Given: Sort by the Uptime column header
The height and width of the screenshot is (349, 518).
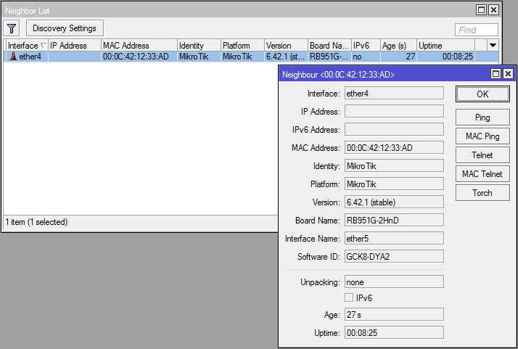Looking at the screenshot, I should [445, 45].
